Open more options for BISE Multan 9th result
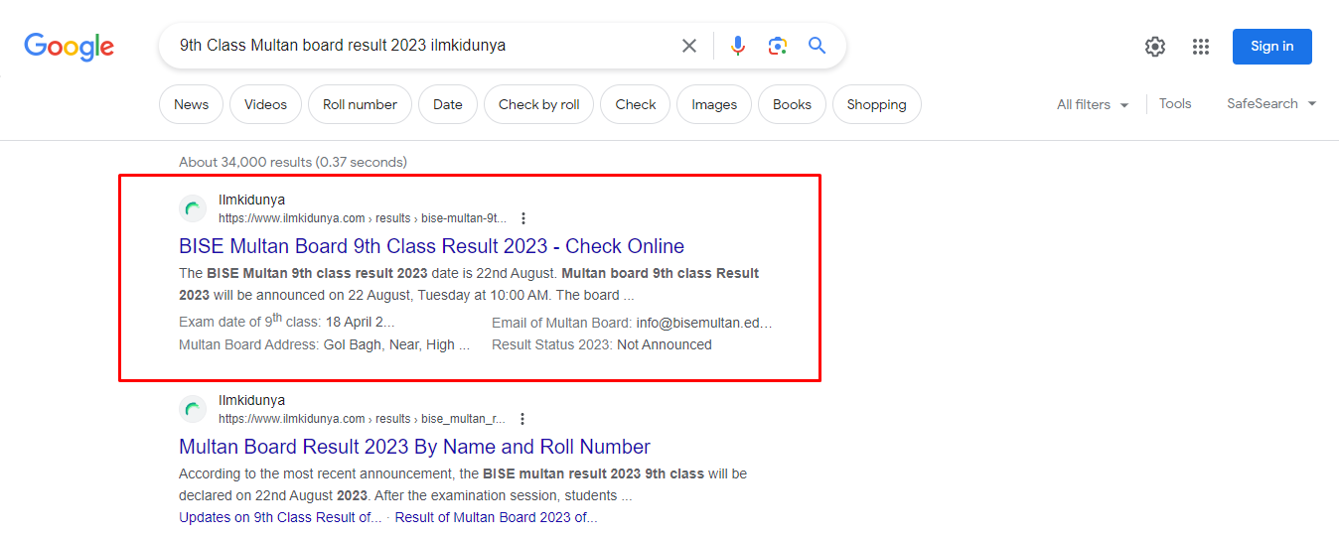 [523, 218]
